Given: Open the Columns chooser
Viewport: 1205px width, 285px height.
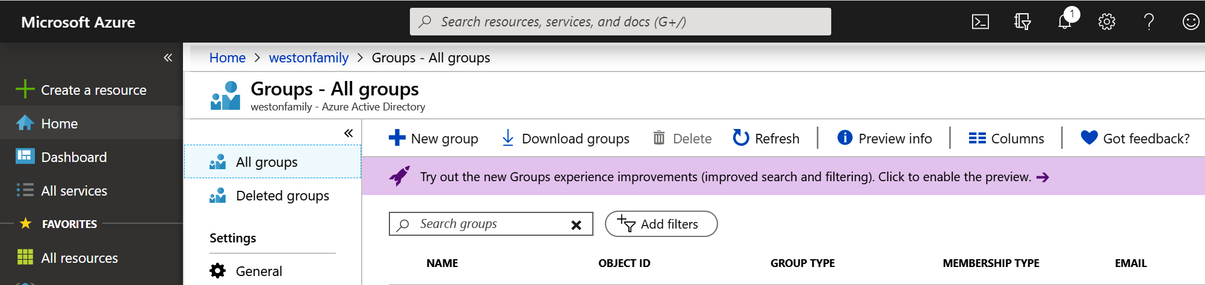Looking at the screenshot, I should pyautogui.click(x=1006, y=139).
